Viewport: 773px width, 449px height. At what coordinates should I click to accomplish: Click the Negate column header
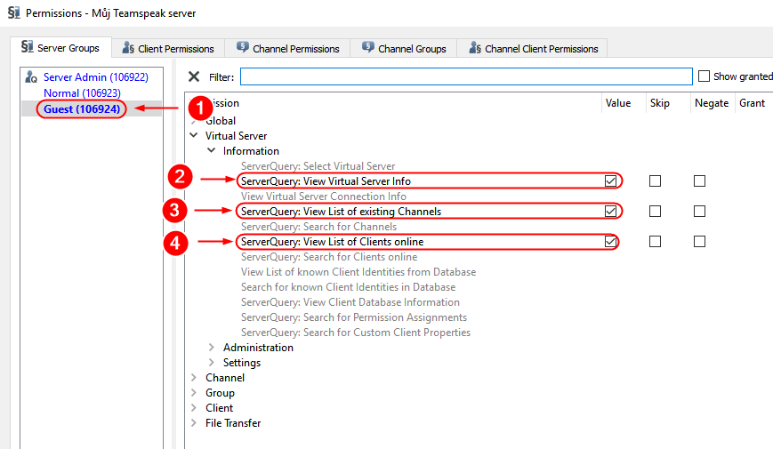[x=712, y=103]
